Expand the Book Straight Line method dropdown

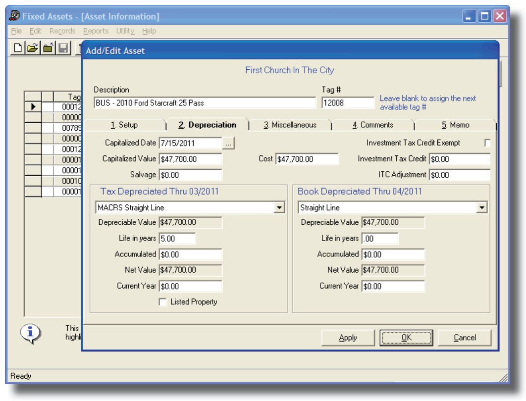(483, 206)
